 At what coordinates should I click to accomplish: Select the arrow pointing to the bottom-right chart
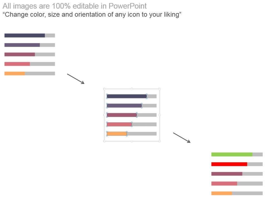pos(182,138)
